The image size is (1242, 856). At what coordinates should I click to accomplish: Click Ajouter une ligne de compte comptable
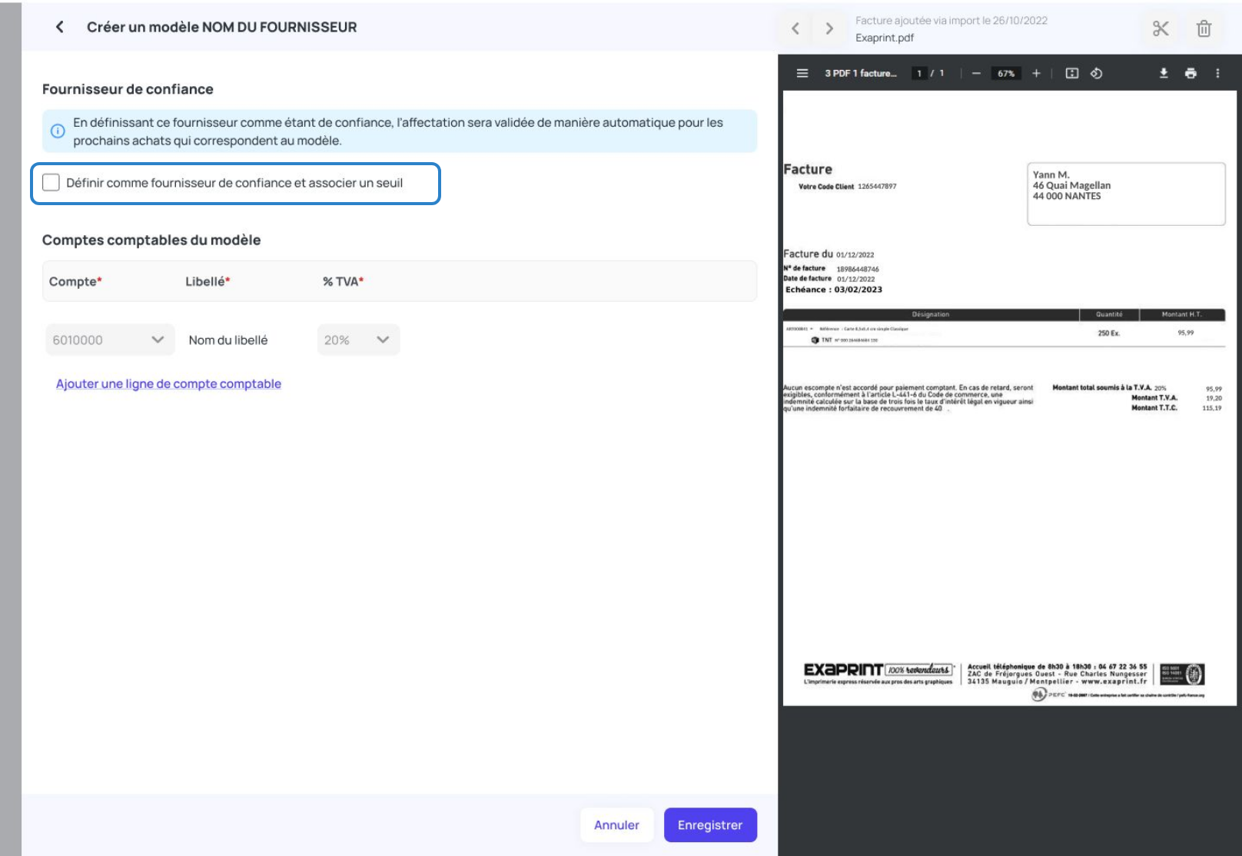point(168,383)
